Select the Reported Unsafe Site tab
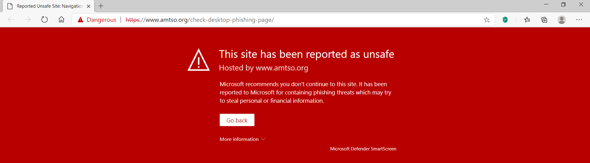The image size is (590, 163). (x=49, y=6)
